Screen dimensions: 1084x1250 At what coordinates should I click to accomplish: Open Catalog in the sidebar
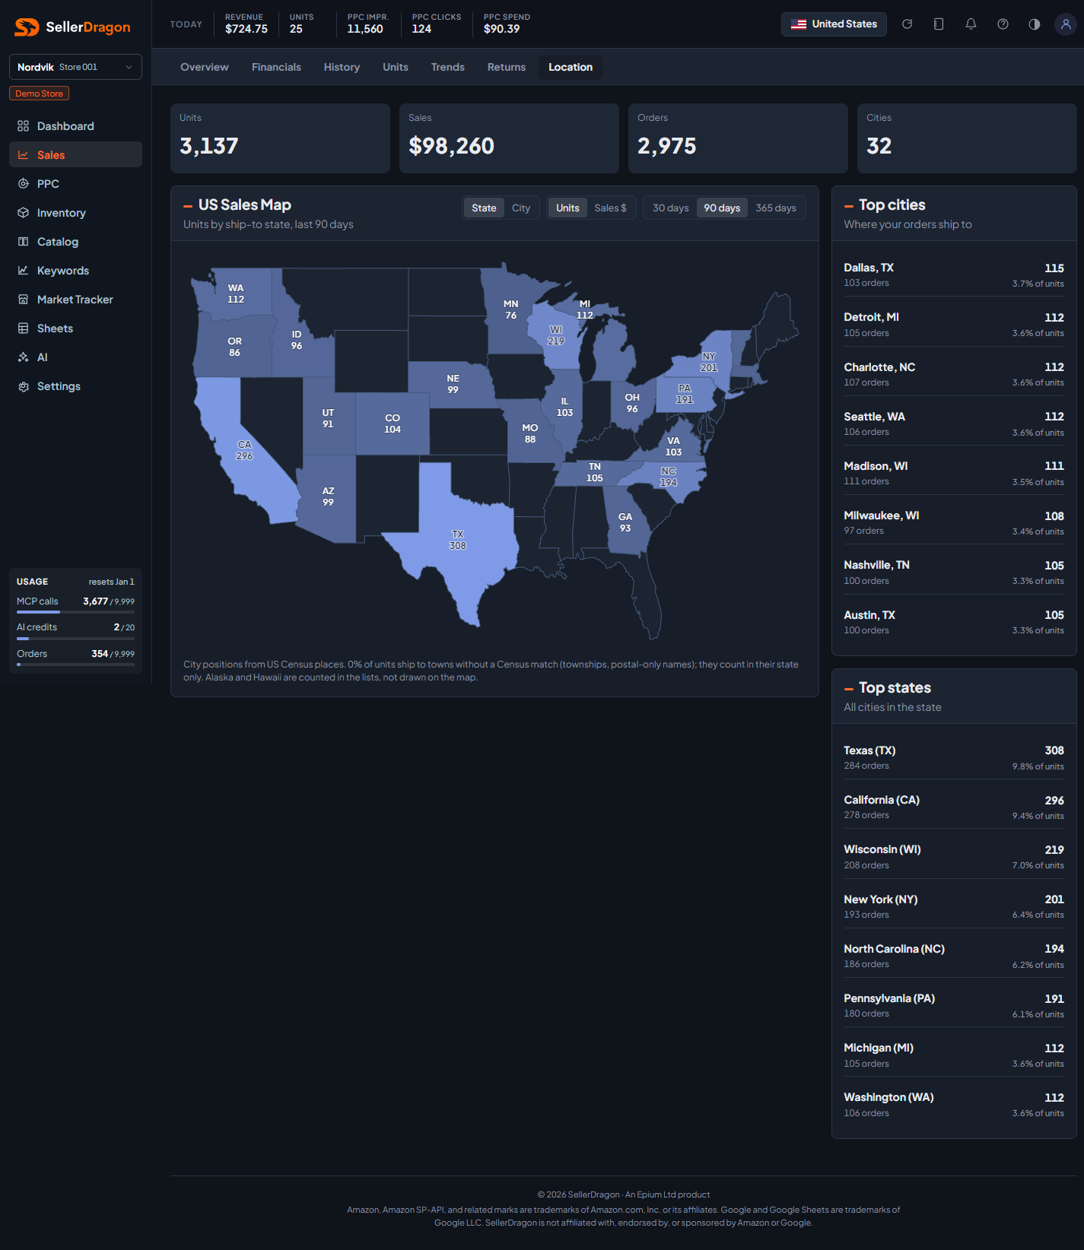point(75,242)
